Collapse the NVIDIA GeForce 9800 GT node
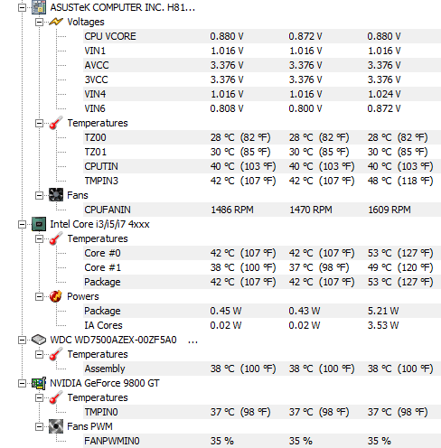441x448 pixels. coord(22,383)
